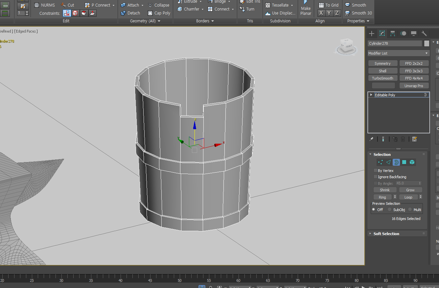Open the Modifier List dropdown

[x=398, y=53]
